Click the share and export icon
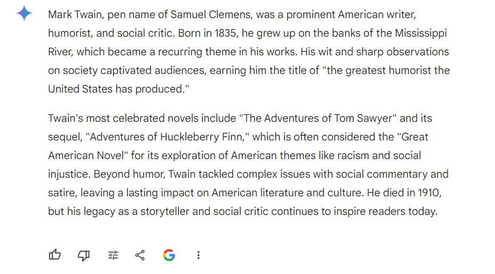The height and width of the screenshot is (274, 495). pyautogui.click(x=140, y=255)
